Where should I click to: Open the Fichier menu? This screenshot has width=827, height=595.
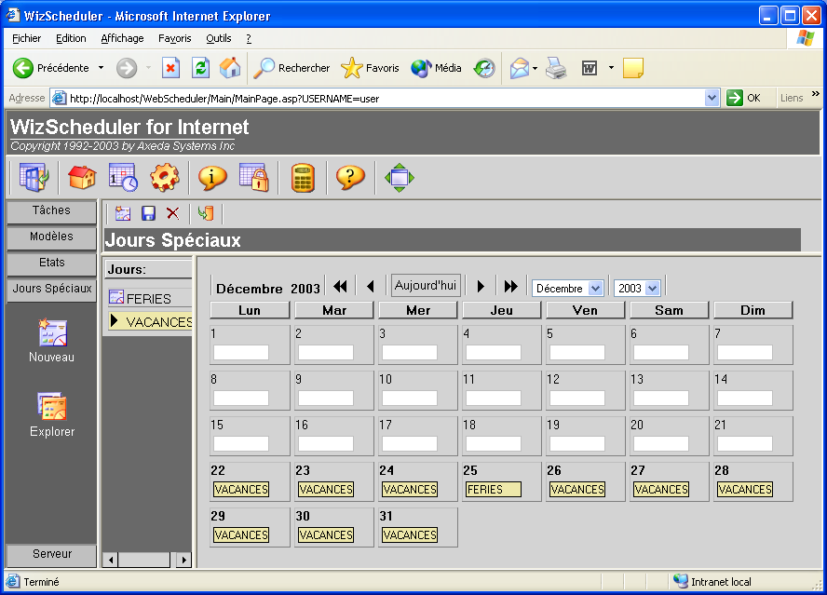click(26, 38)
